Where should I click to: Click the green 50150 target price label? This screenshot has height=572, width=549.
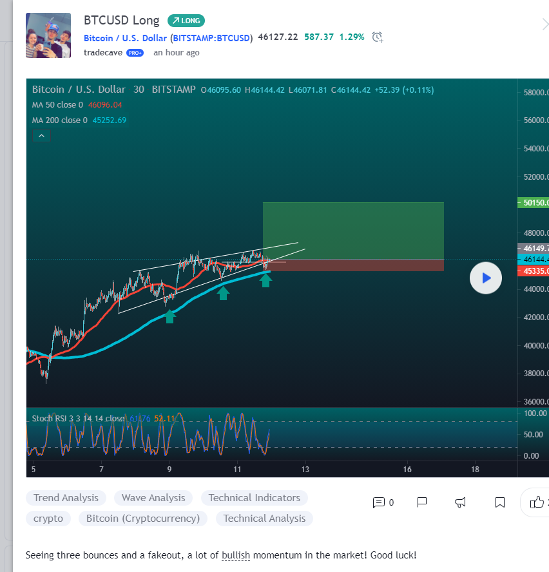click(x=533, y=203)
